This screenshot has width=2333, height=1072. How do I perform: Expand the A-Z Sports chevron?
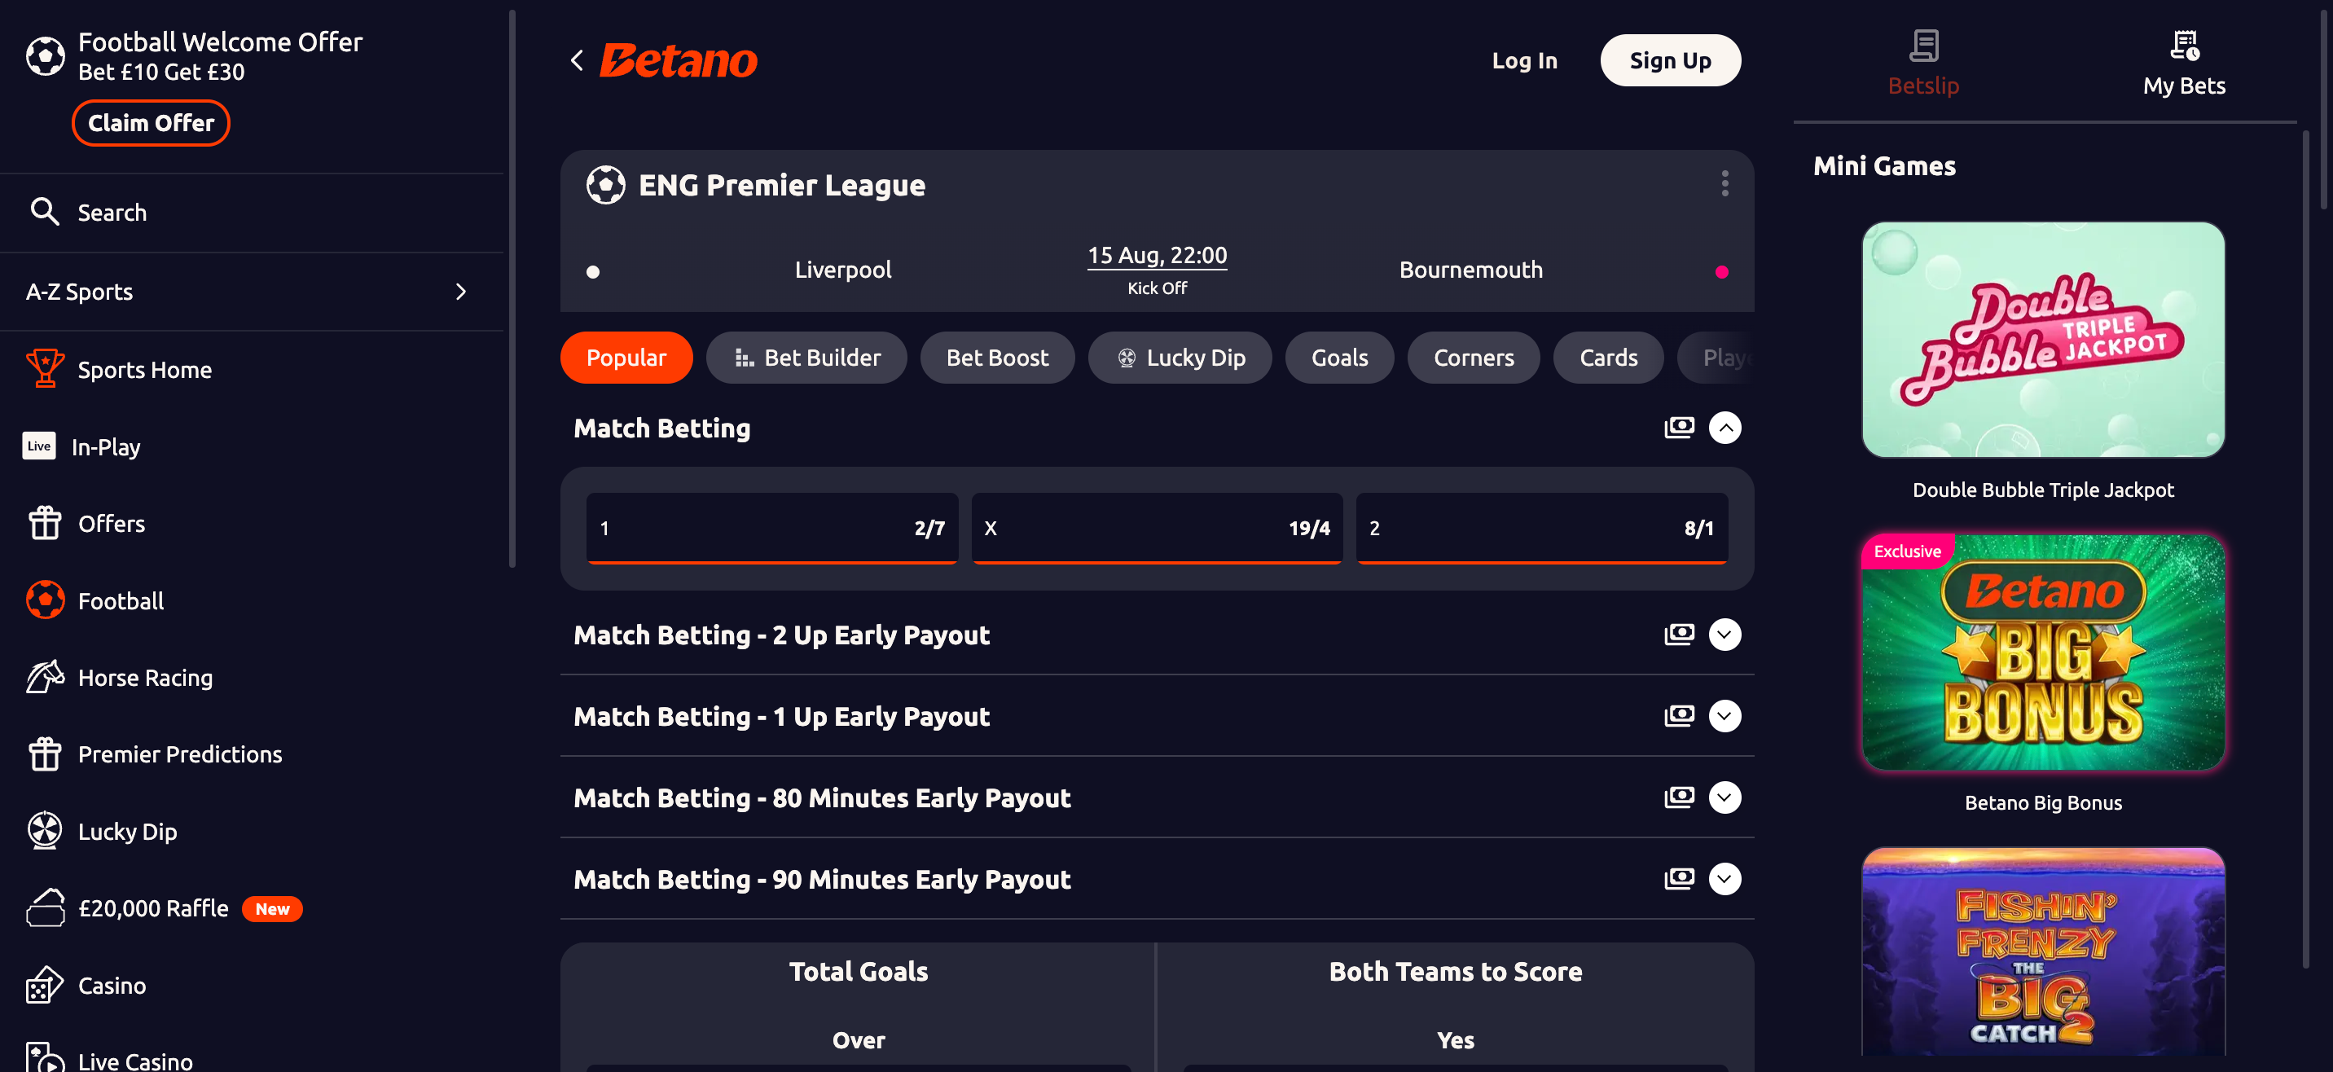461,292
